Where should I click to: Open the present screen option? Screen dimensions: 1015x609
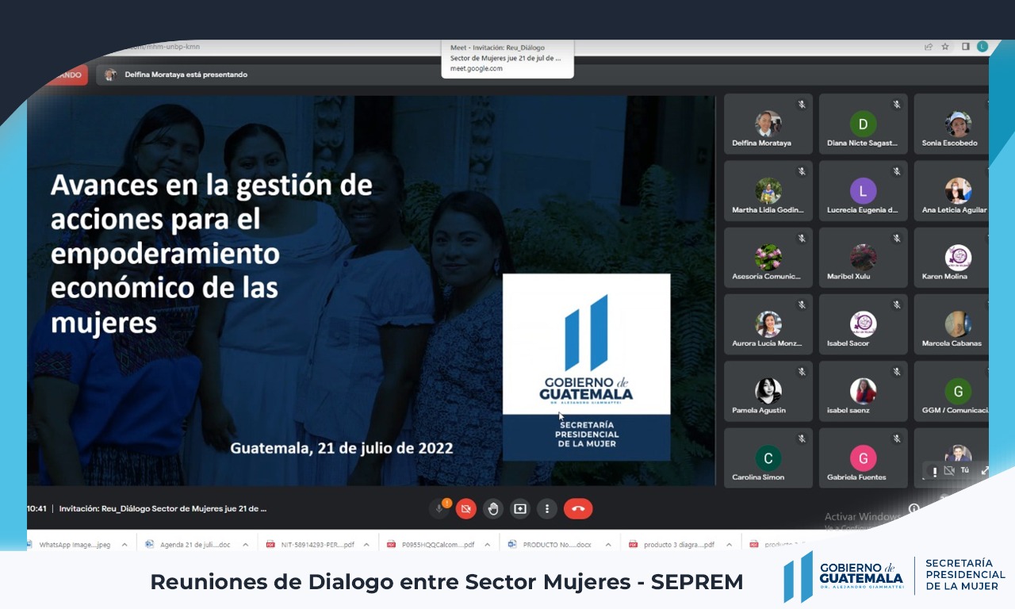point(520,509)
